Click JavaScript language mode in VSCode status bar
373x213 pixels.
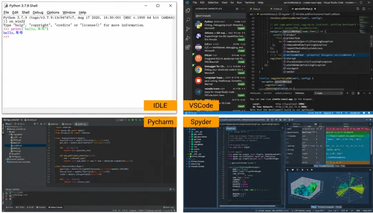(x=355, y=113)
